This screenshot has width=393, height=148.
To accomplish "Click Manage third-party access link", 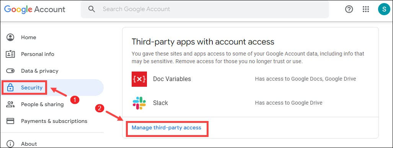I will coord(166,127).
